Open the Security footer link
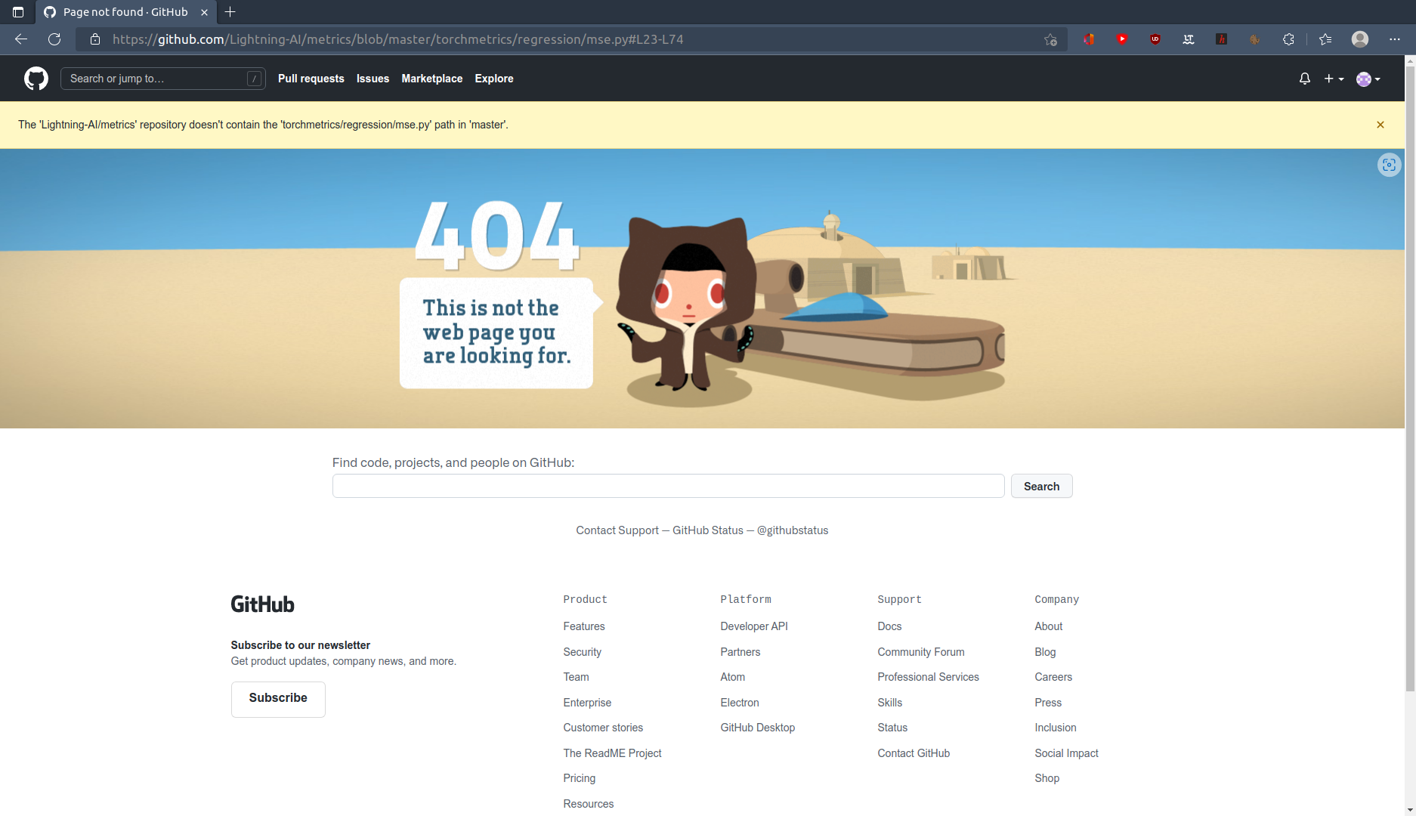 click(x=583, y=652)
